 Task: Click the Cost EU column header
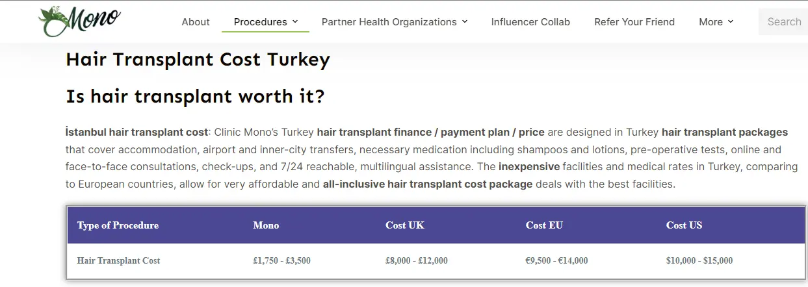tap(544, 225)
